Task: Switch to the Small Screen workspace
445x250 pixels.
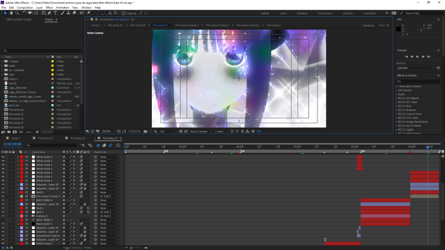Action: [x=324, y=13]
